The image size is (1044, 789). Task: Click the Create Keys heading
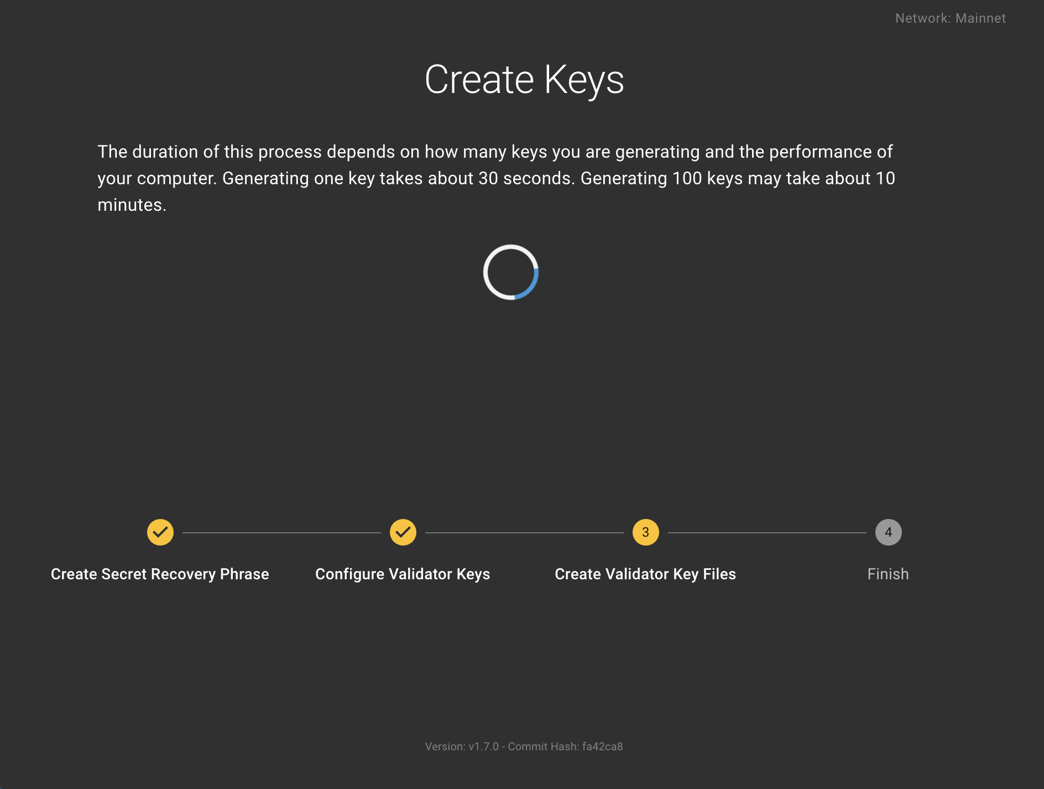(524, 80)
